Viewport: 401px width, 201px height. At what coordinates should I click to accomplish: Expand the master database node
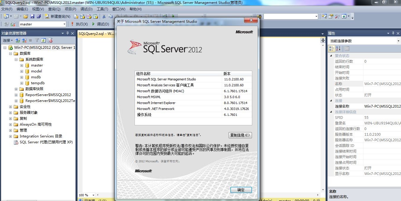[22, 65]
